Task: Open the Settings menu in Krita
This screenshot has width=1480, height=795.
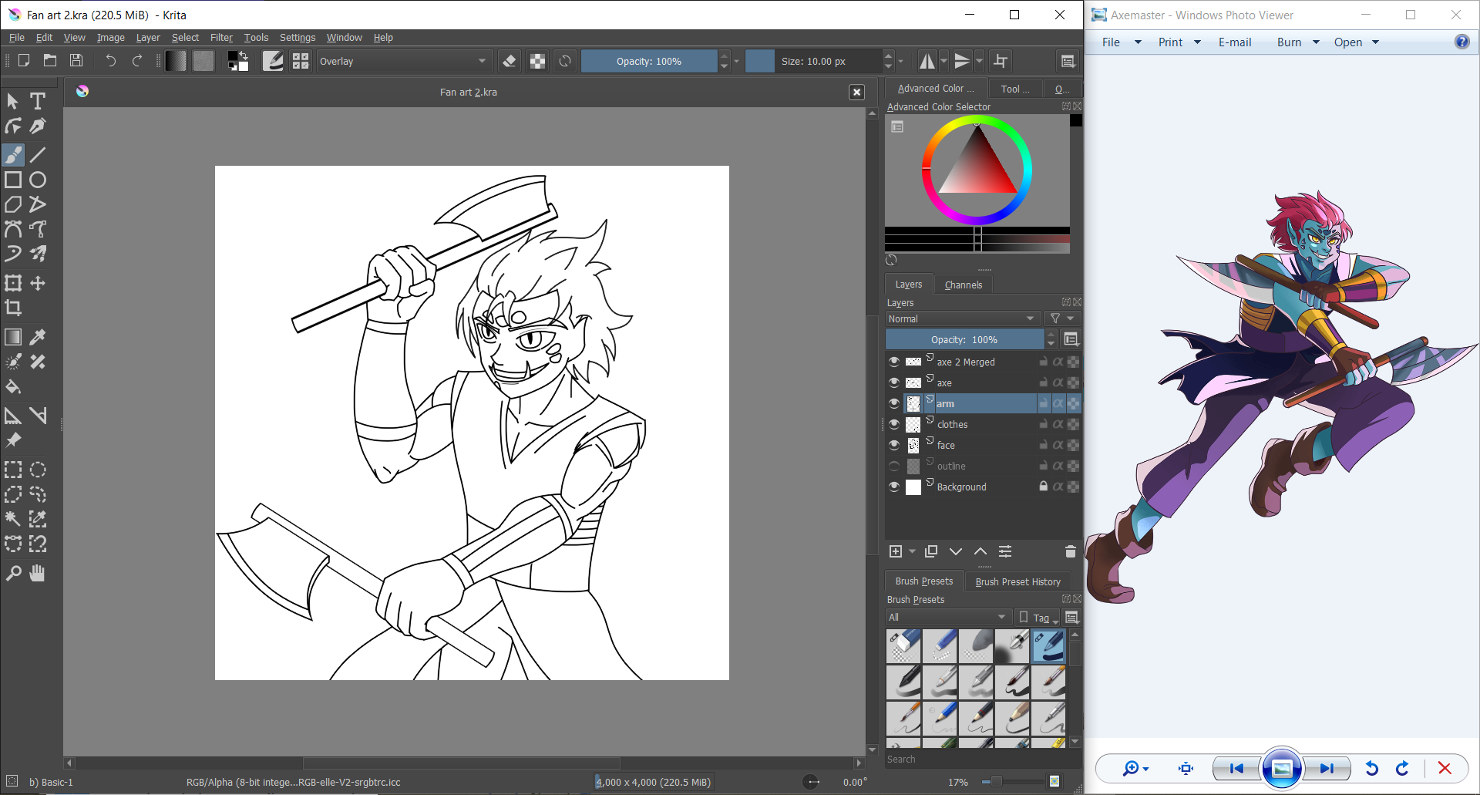Action: pos(298,37)
